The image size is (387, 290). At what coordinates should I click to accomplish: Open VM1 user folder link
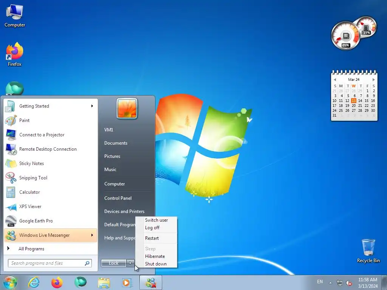click(109, 130)
